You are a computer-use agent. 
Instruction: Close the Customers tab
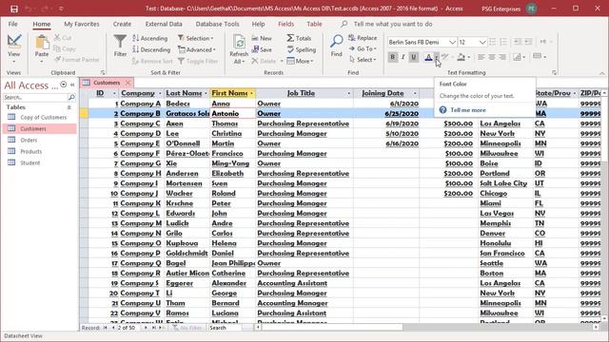click(128, 83)
